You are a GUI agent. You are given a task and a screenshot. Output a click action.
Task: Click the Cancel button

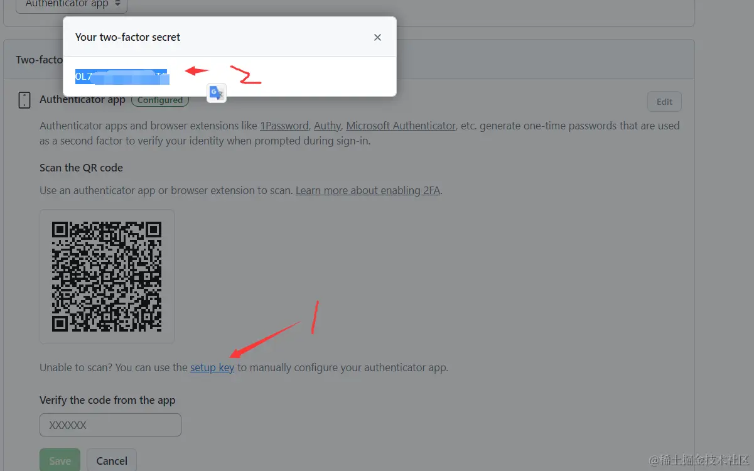pos(112,460)
